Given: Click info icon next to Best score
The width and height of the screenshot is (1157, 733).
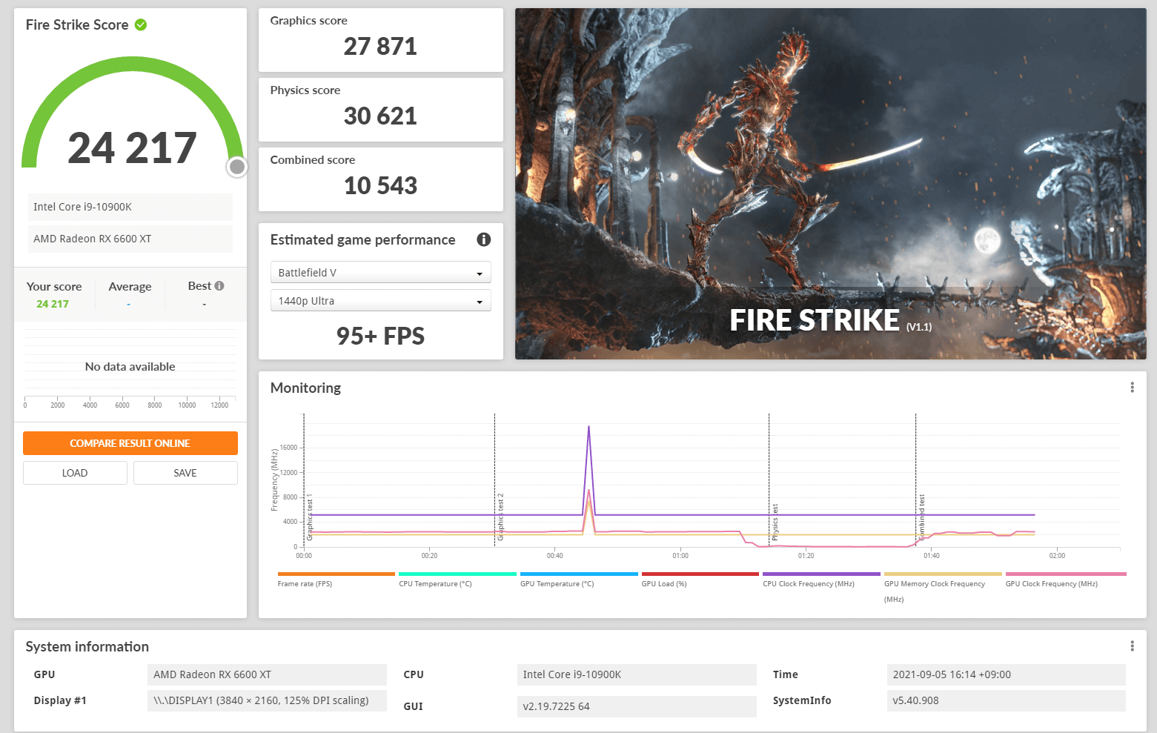Looking at the screenshot, I should [x=219, y=286].
